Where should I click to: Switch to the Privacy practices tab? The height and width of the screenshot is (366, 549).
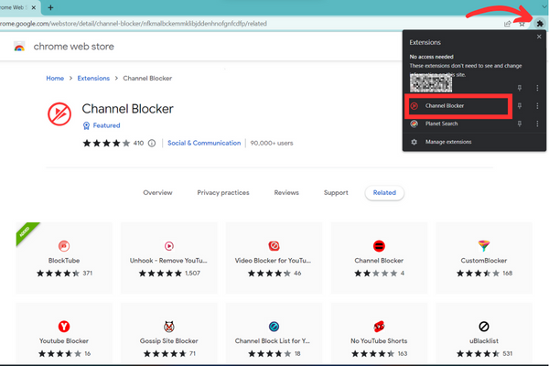(x=223, y=193)
